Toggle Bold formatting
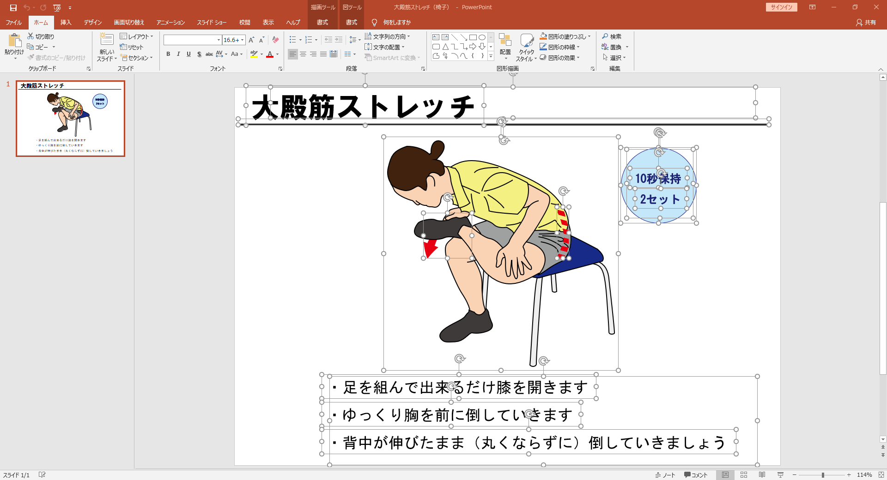The height and width of the screenshot is (480, 887). (x=168, y=54)
